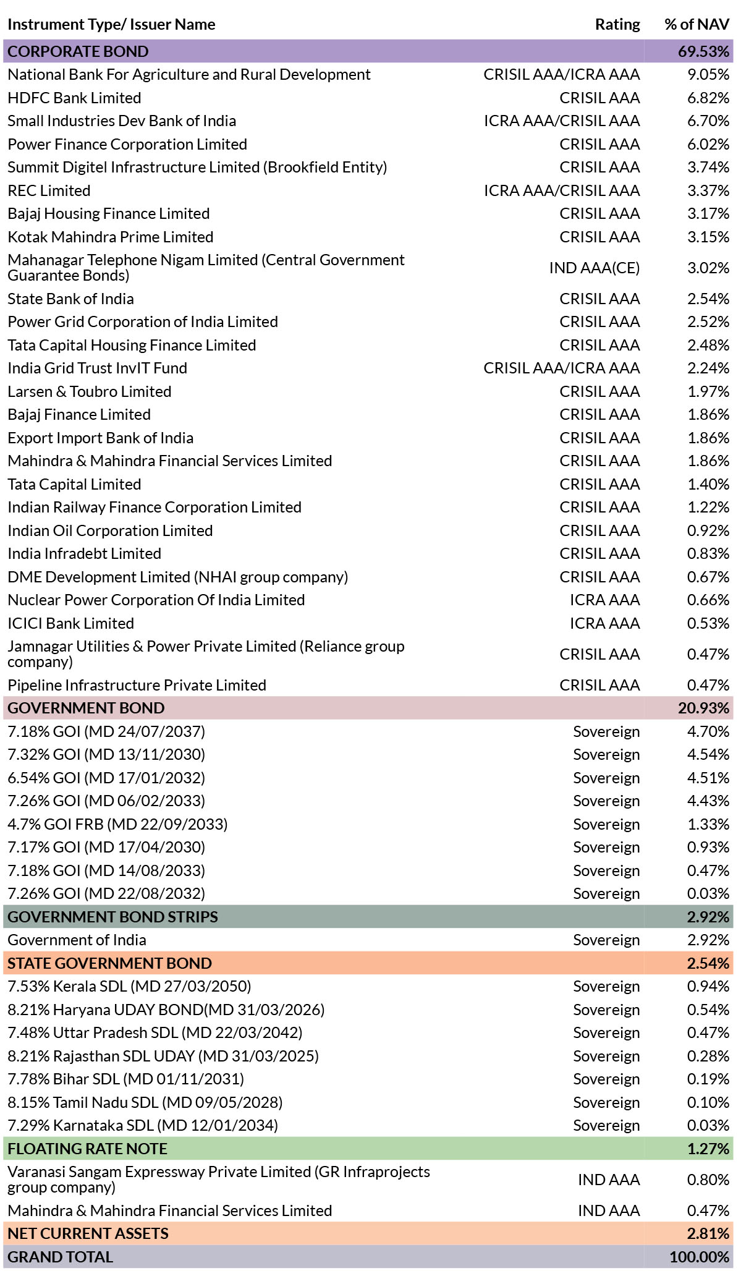The image size is (741, 1276).
Task: Select the ICICI Bank Limited row
Action: point(368,623)
